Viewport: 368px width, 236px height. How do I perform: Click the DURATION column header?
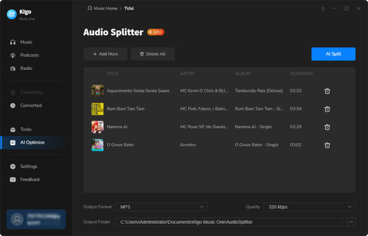click(301, 74)
